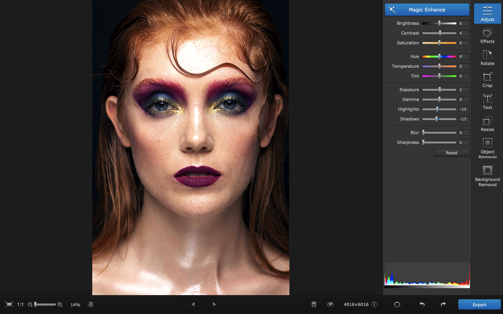Screen dimensions: 503x314
Task: Toggle fit-image-to-screen view
Action: coord(9,304)
